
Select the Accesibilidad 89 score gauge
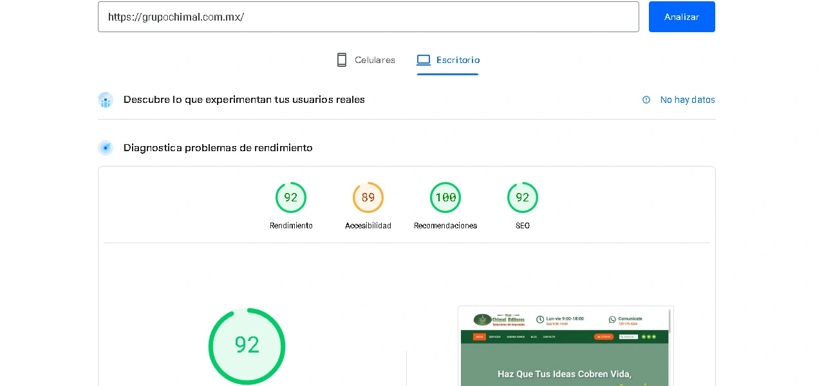[368, 198]
